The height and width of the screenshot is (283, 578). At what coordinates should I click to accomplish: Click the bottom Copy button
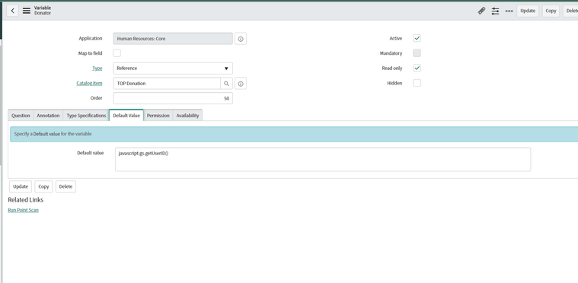[44, 186]
